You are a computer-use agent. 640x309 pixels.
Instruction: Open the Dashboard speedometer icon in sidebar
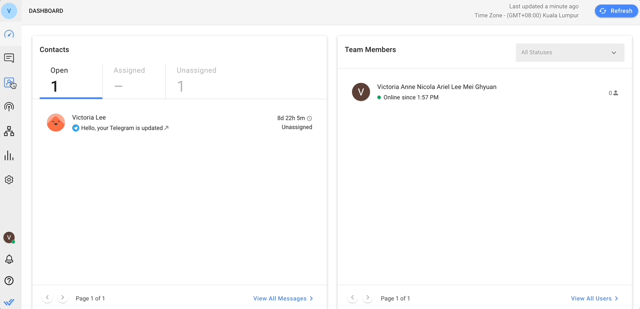(9, 34)
